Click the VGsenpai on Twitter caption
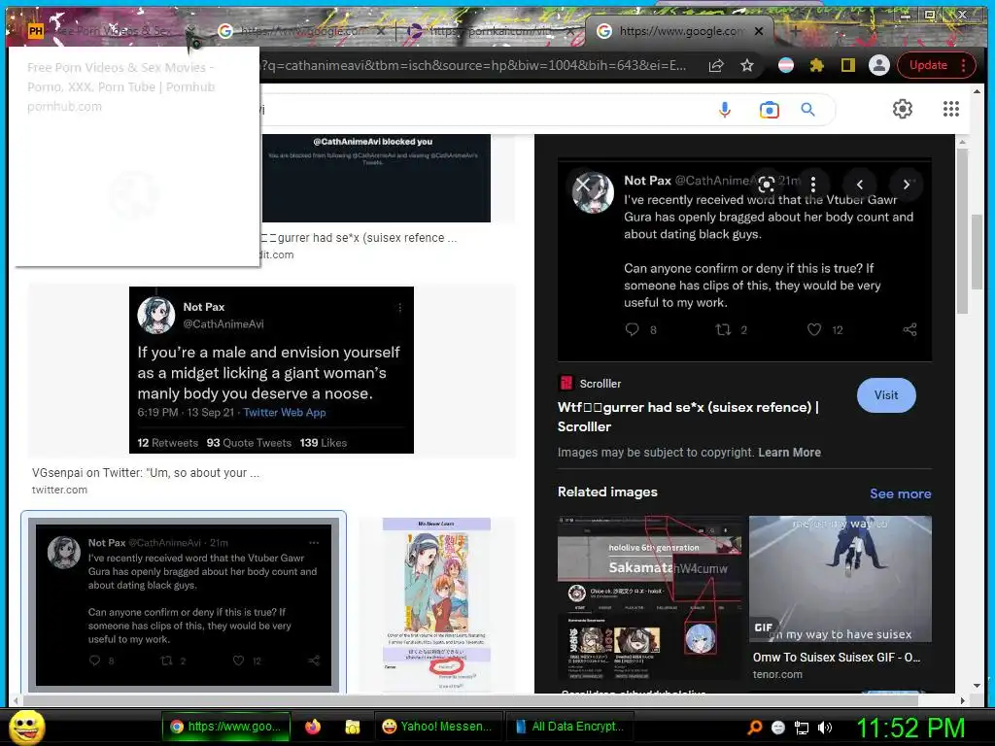This screenshot has height=746, width=995. pyautogui.click(x=146, y=473)
